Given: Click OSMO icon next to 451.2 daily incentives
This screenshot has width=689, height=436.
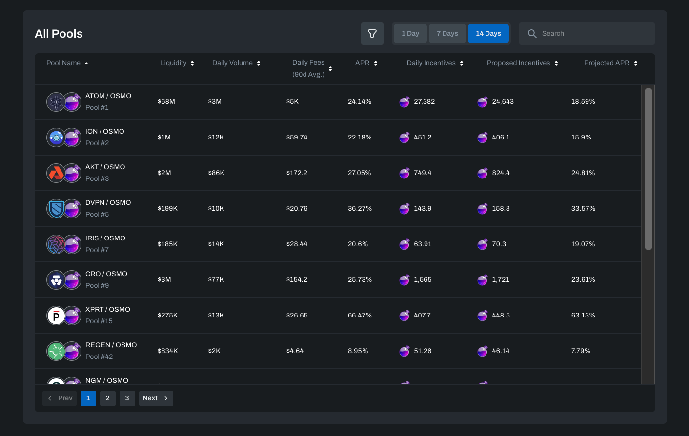Looking at the screenshot, I should [405, 138].
